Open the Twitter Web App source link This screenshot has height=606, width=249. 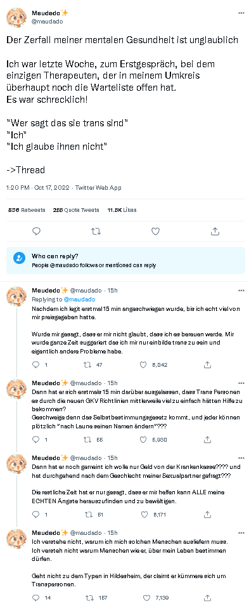click(98, 188)
